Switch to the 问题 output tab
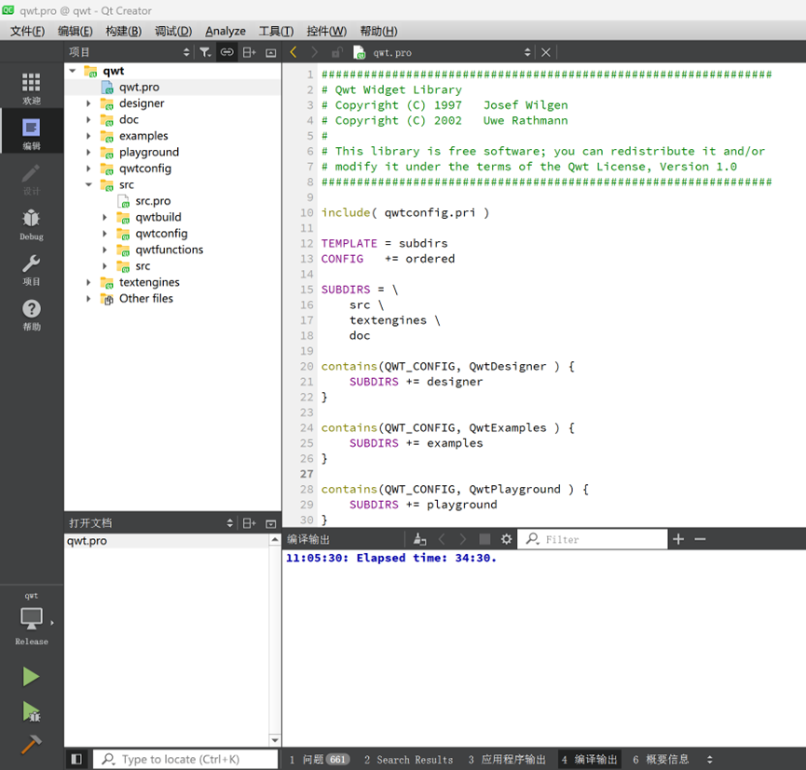 (319, 759)
